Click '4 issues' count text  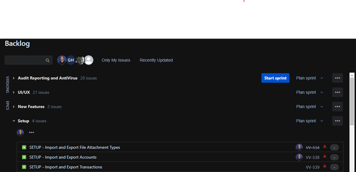tap(39, 121)
